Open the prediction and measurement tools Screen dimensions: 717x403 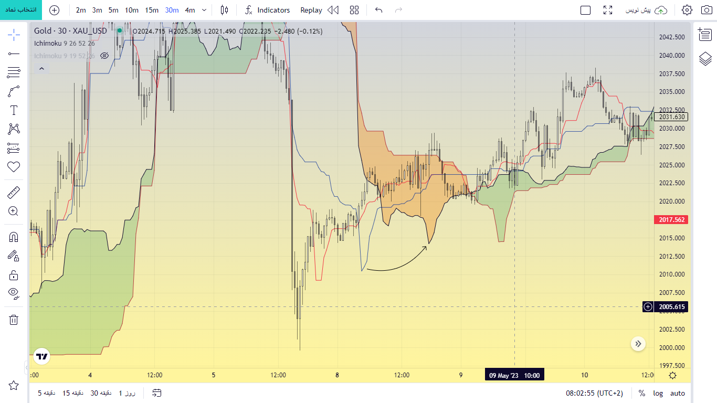pos(14,148)
